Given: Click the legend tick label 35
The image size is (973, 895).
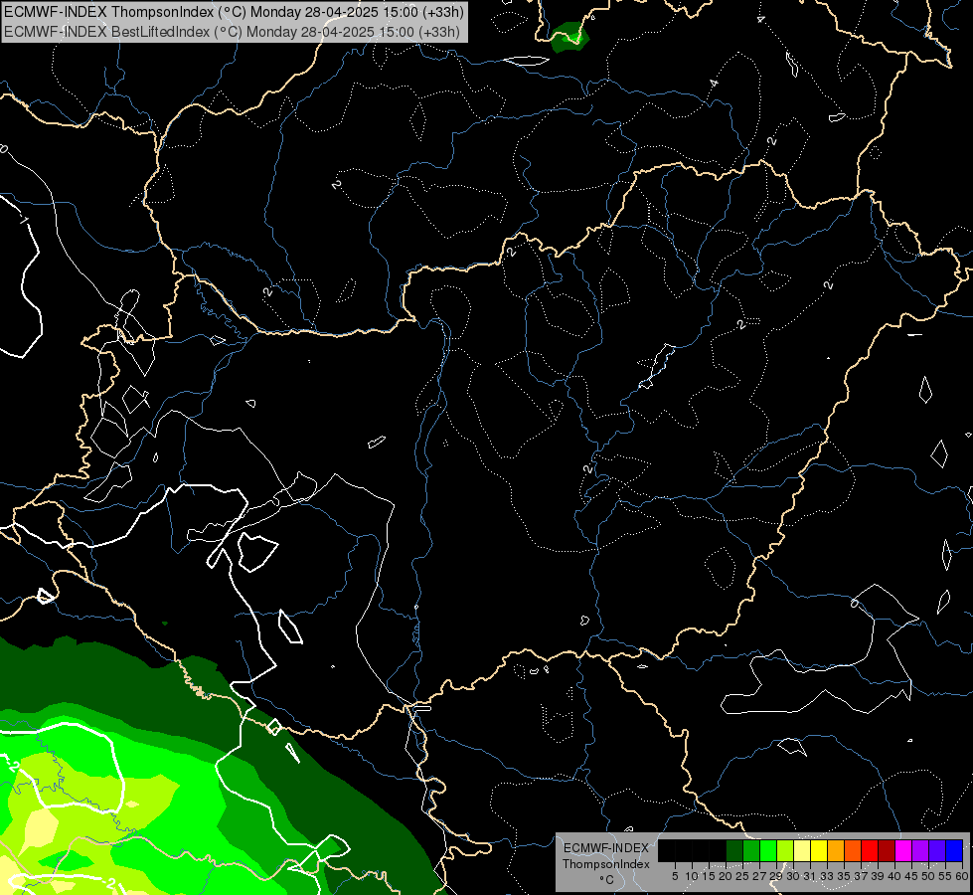Looking at the screenshot, I should pos(844,876).
